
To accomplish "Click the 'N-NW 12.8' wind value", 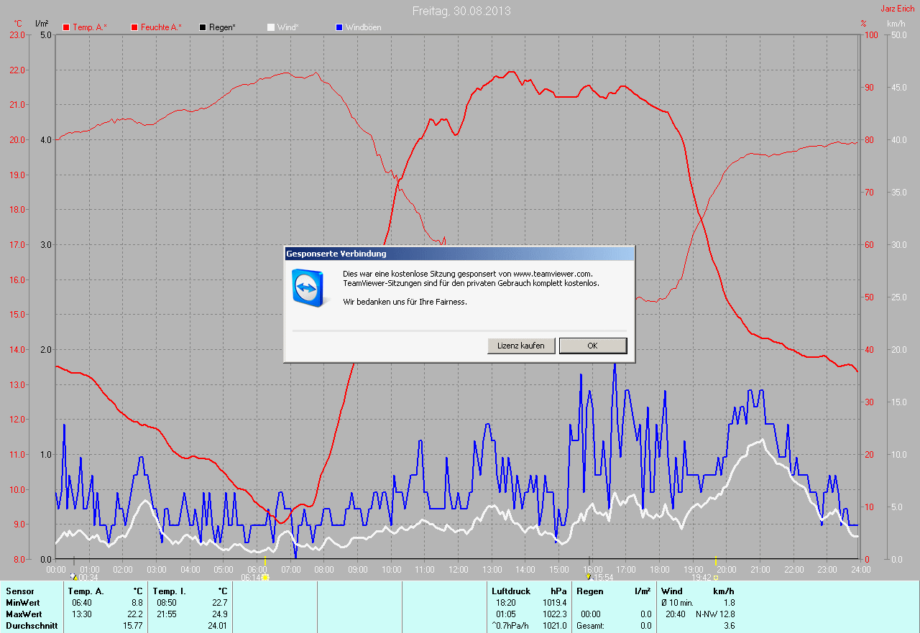I will point(715,614).
